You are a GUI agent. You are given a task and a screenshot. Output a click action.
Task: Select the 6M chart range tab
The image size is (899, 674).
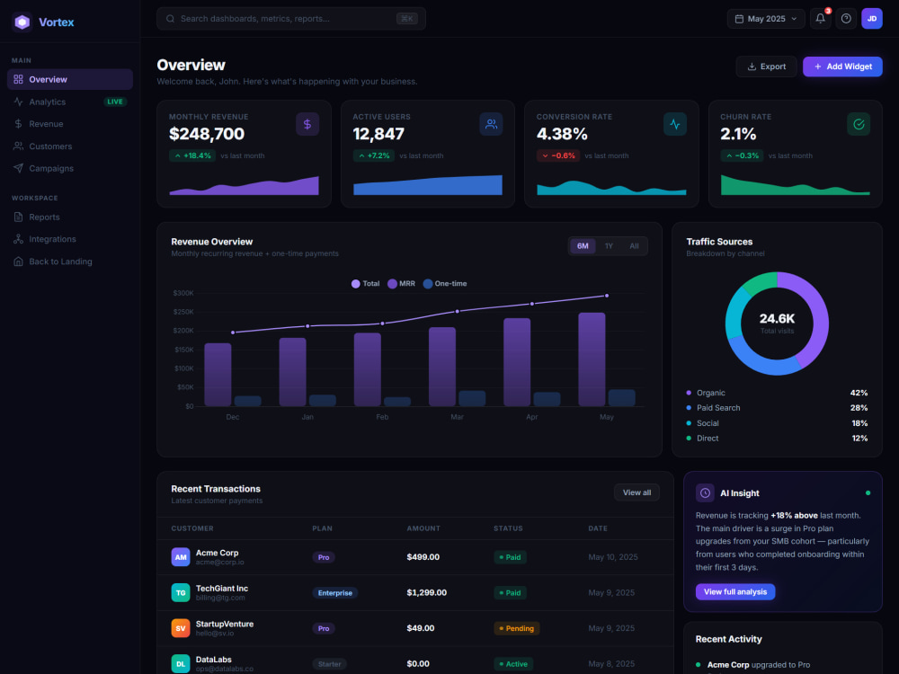(583, 246)
